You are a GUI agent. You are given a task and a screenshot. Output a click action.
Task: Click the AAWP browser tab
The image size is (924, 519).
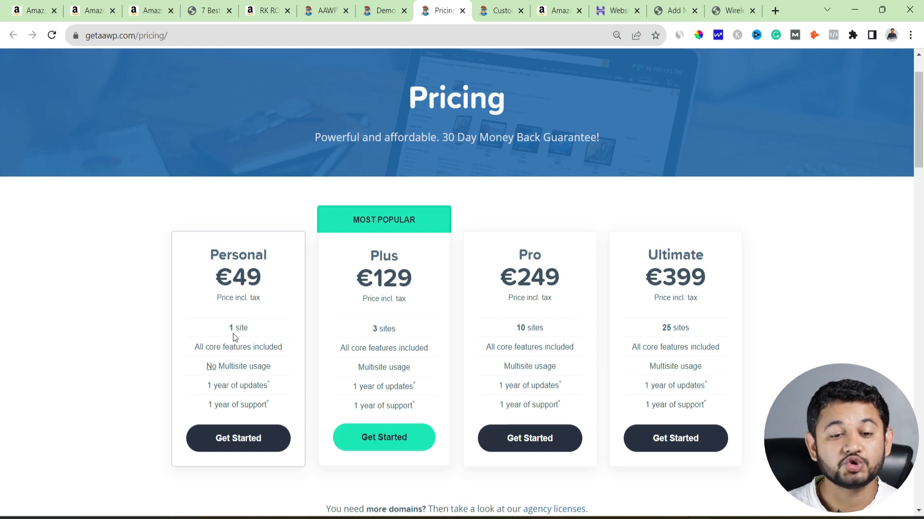[324, 10]
